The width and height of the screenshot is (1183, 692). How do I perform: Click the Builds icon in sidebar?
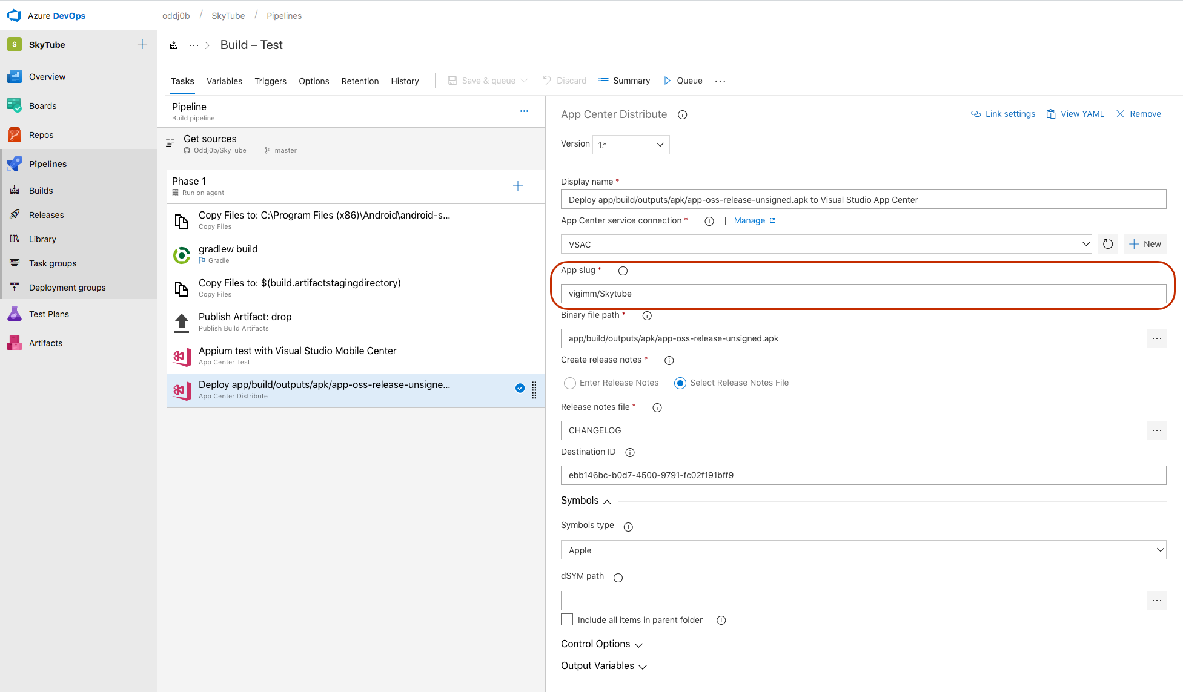click(14, 190)
